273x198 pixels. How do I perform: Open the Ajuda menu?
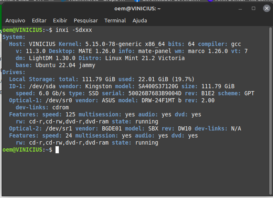[x=140, y=21]
